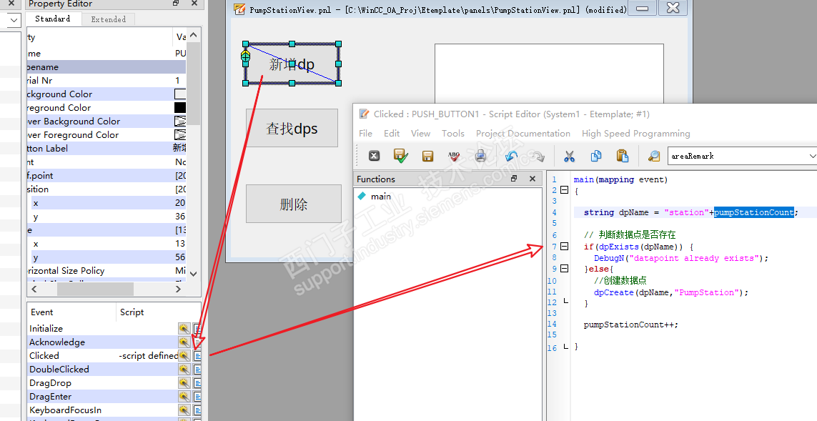Open the areaRemark search dropdown

tap(812, 156)
